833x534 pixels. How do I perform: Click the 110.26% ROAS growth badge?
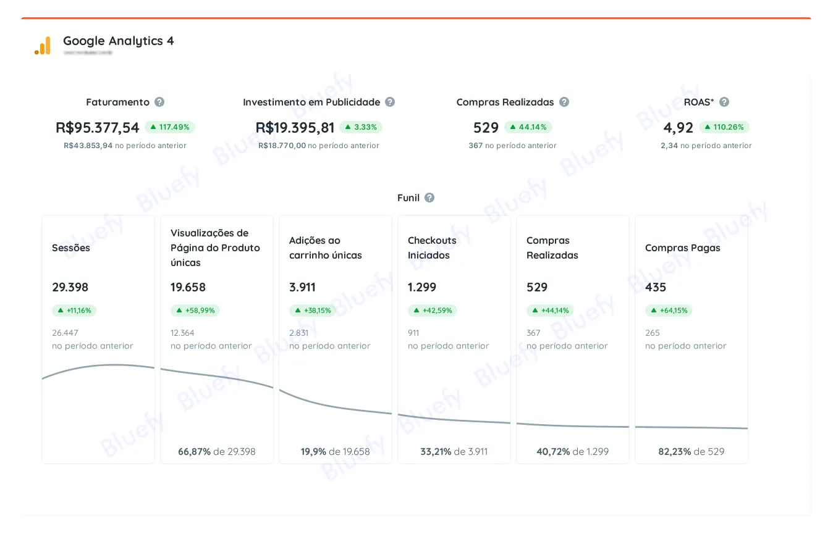(724, 127)
